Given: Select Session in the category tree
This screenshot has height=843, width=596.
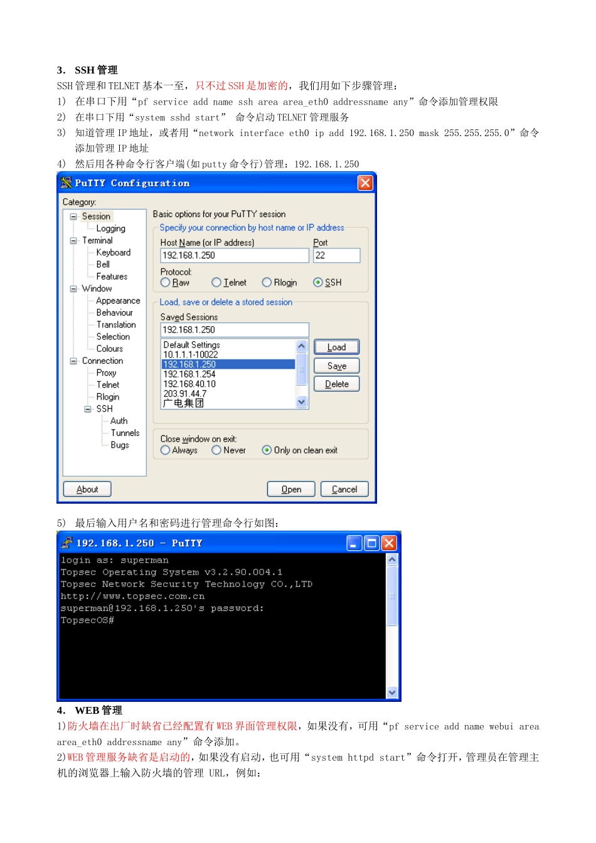Looking at the screenshot, I should click(x=96, y=216).
